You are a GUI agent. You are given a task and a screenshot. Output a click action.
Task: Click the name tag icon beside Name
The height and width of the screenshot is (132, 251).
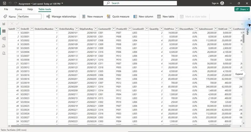tap(5, 17)
